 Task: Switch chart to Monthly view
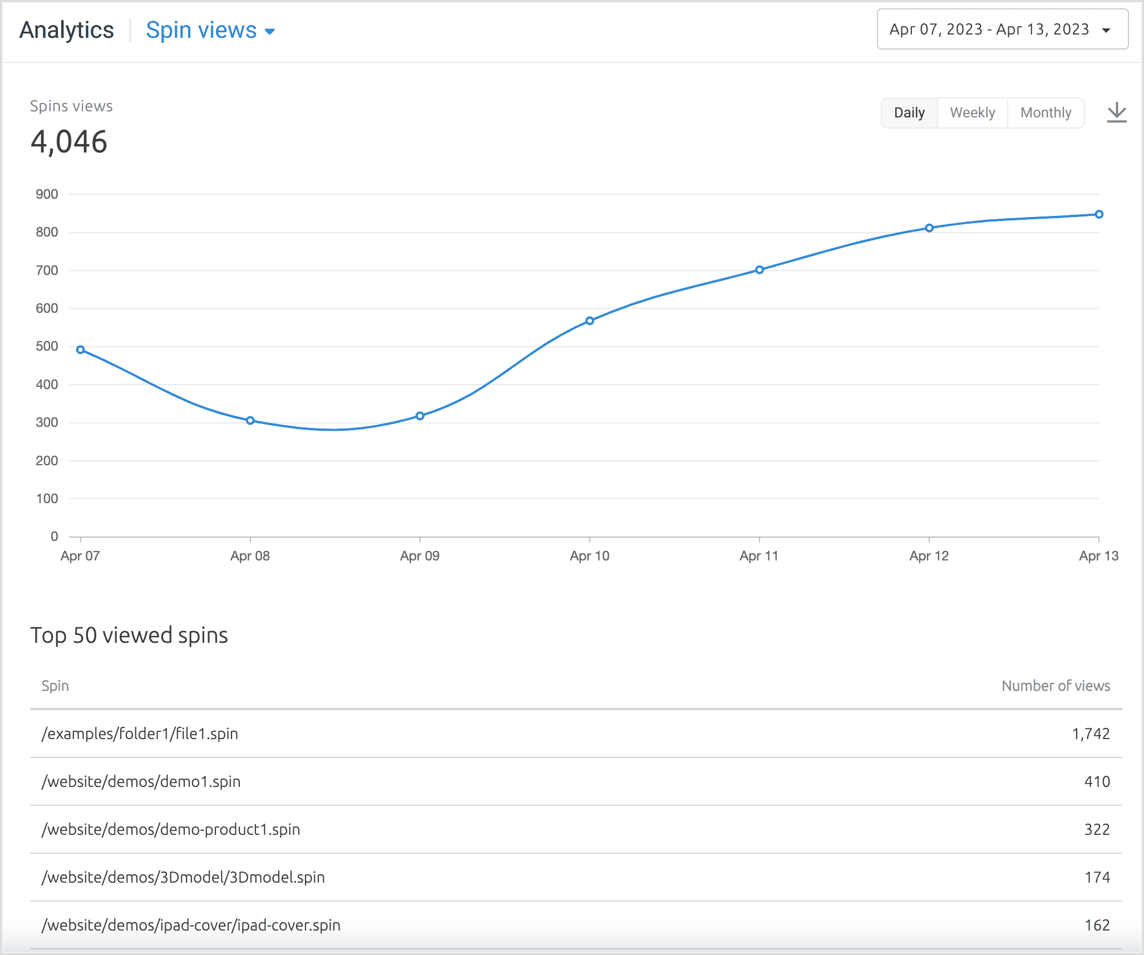pos(1046,113)
